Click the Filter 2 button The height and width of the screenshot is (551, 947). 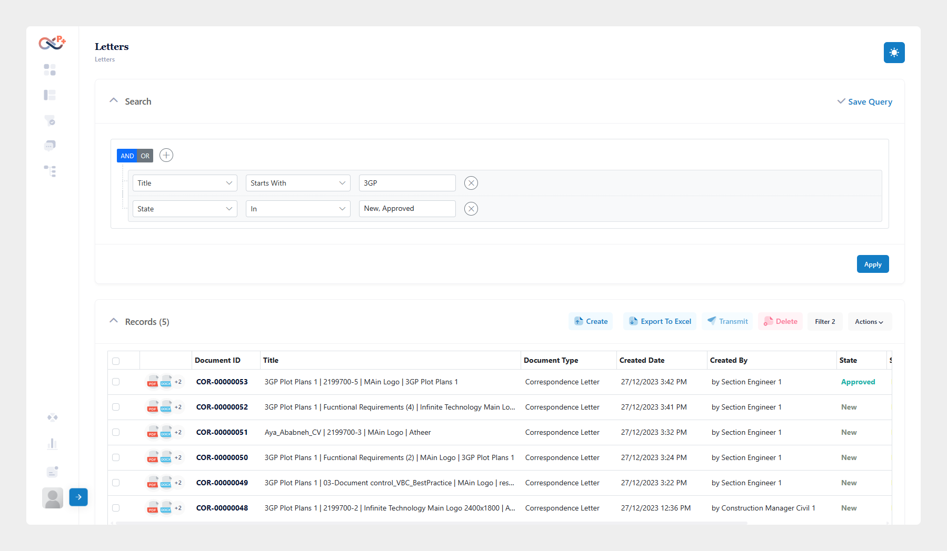(825, 322)
